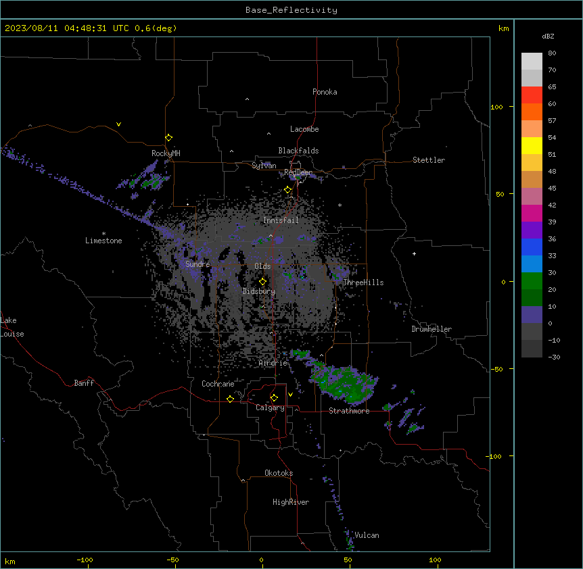The width and height of the screenshot is (583, 569).
Task: Click the yellow V marker northwest of RockyMH
Action: (x=118, y=124)
